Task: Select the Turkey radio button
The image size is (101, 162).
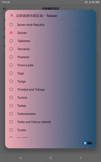Action: [x=11, y=105]
